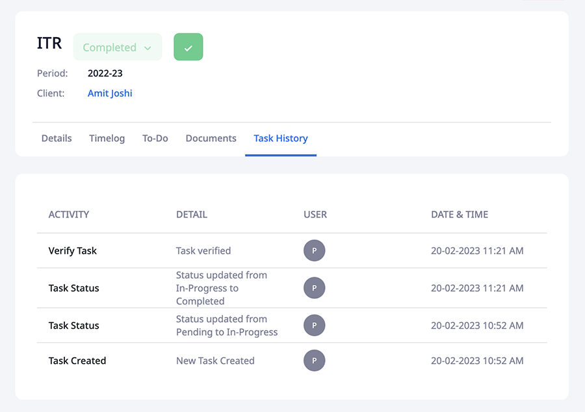Screen dimensions: 585x412
Task: Go to the To-Do tab
Action: click(155, 138)
